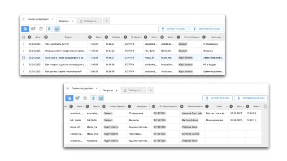The height and width of the screenshot is (161, 287).
Task: Click the robot assistant icon in the lower window
Action: pyautogui.click(x=101, y=98)
